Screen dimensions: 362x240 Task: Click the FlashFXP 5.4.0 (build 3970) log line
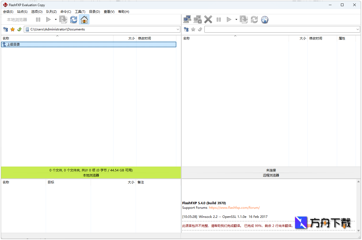tap(204, 203)
